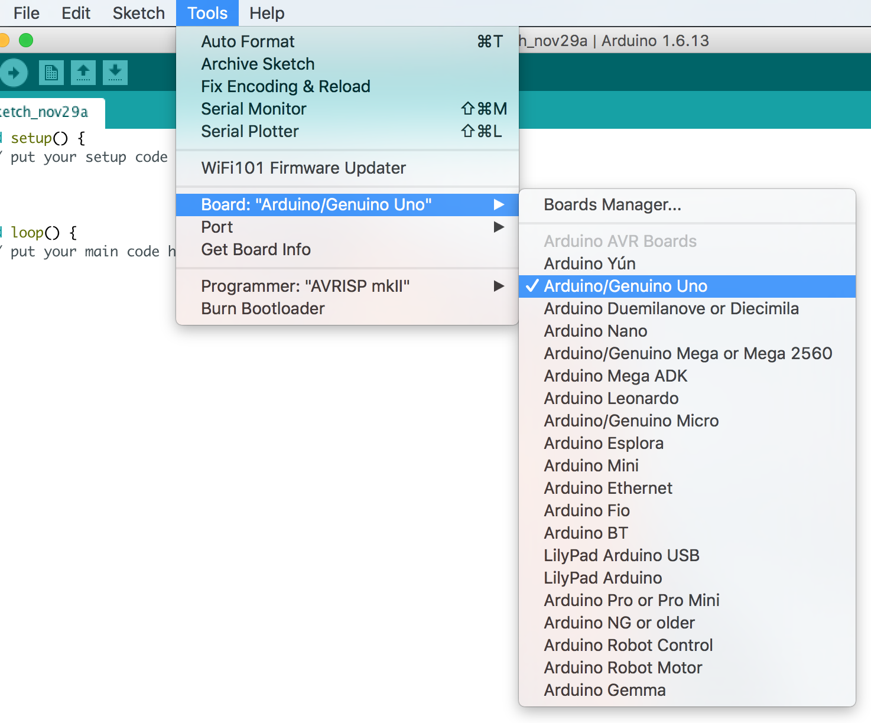Choose the Arduino BT board
The width and height of the screenshot is (871, 723).
[687, 533]
